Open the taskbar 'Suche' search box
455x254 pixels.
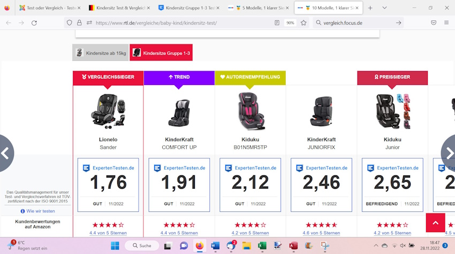(142, 245)
